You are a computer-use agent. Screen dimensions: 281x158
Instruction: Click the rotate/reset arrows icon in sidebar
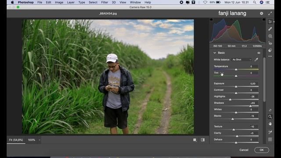click(x=270, y=110)
